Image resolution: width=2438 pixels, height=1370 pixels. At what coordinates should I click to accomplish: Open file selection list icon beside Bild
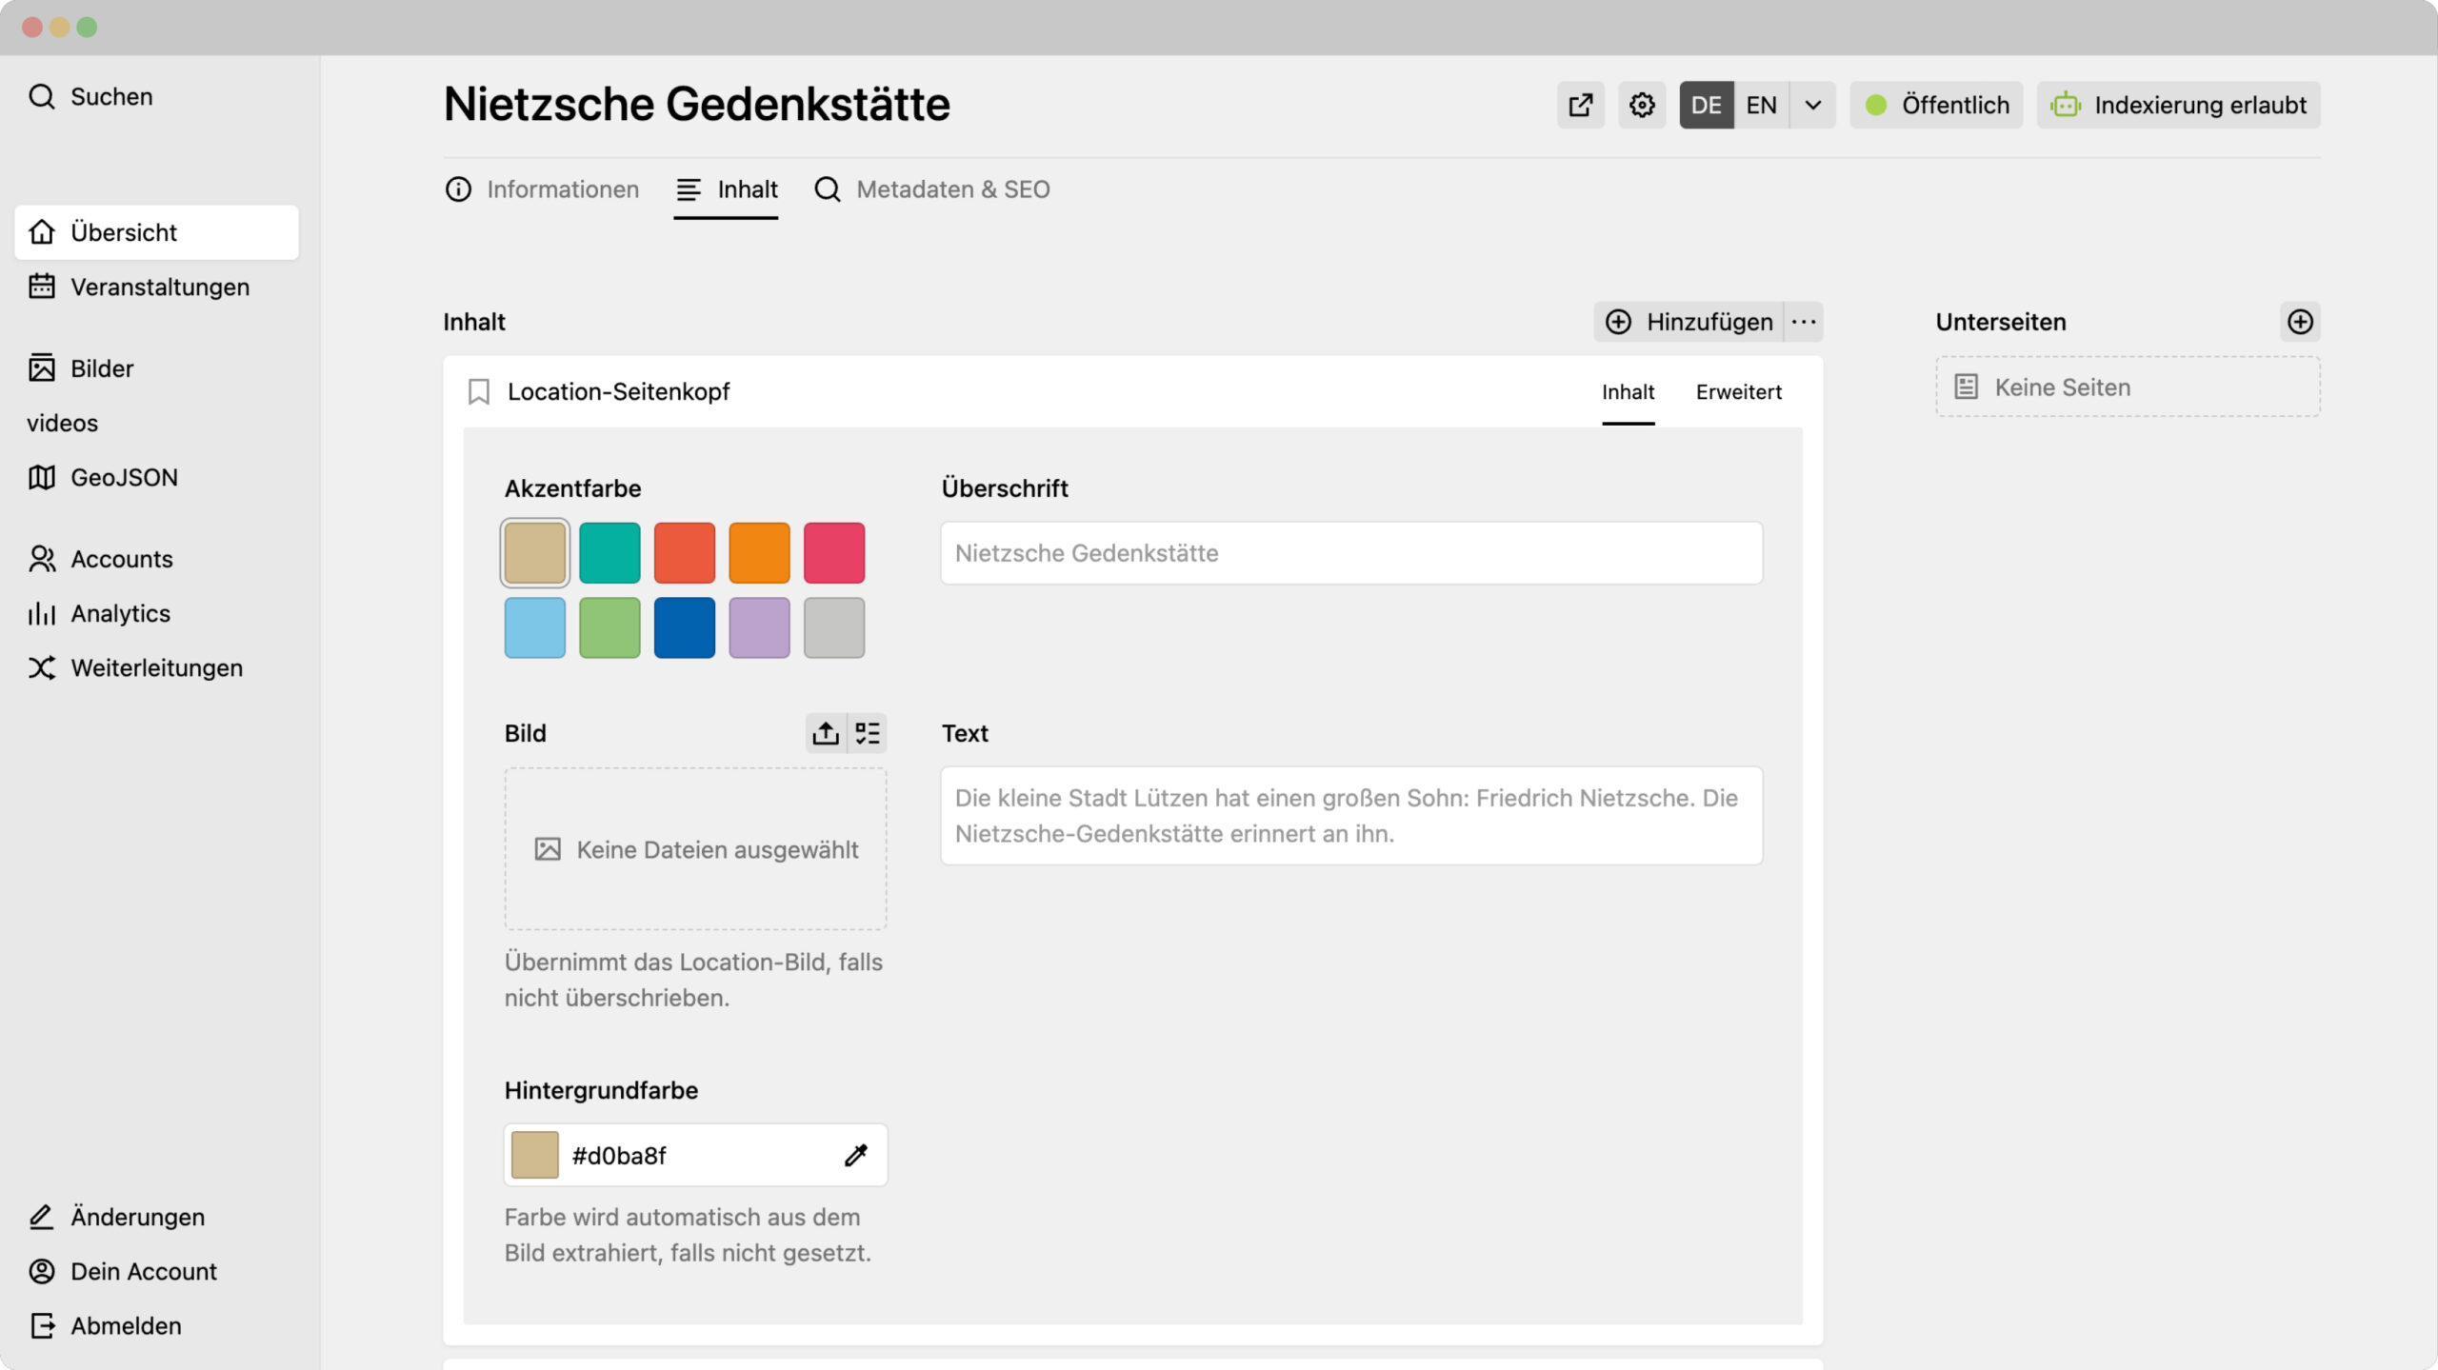(x=868, y=733)
